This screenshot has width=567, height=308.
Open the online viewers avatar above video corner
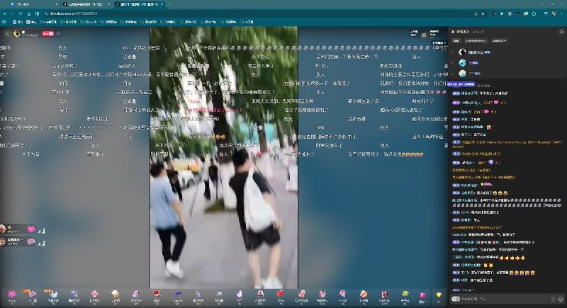(x=424, y=35)
